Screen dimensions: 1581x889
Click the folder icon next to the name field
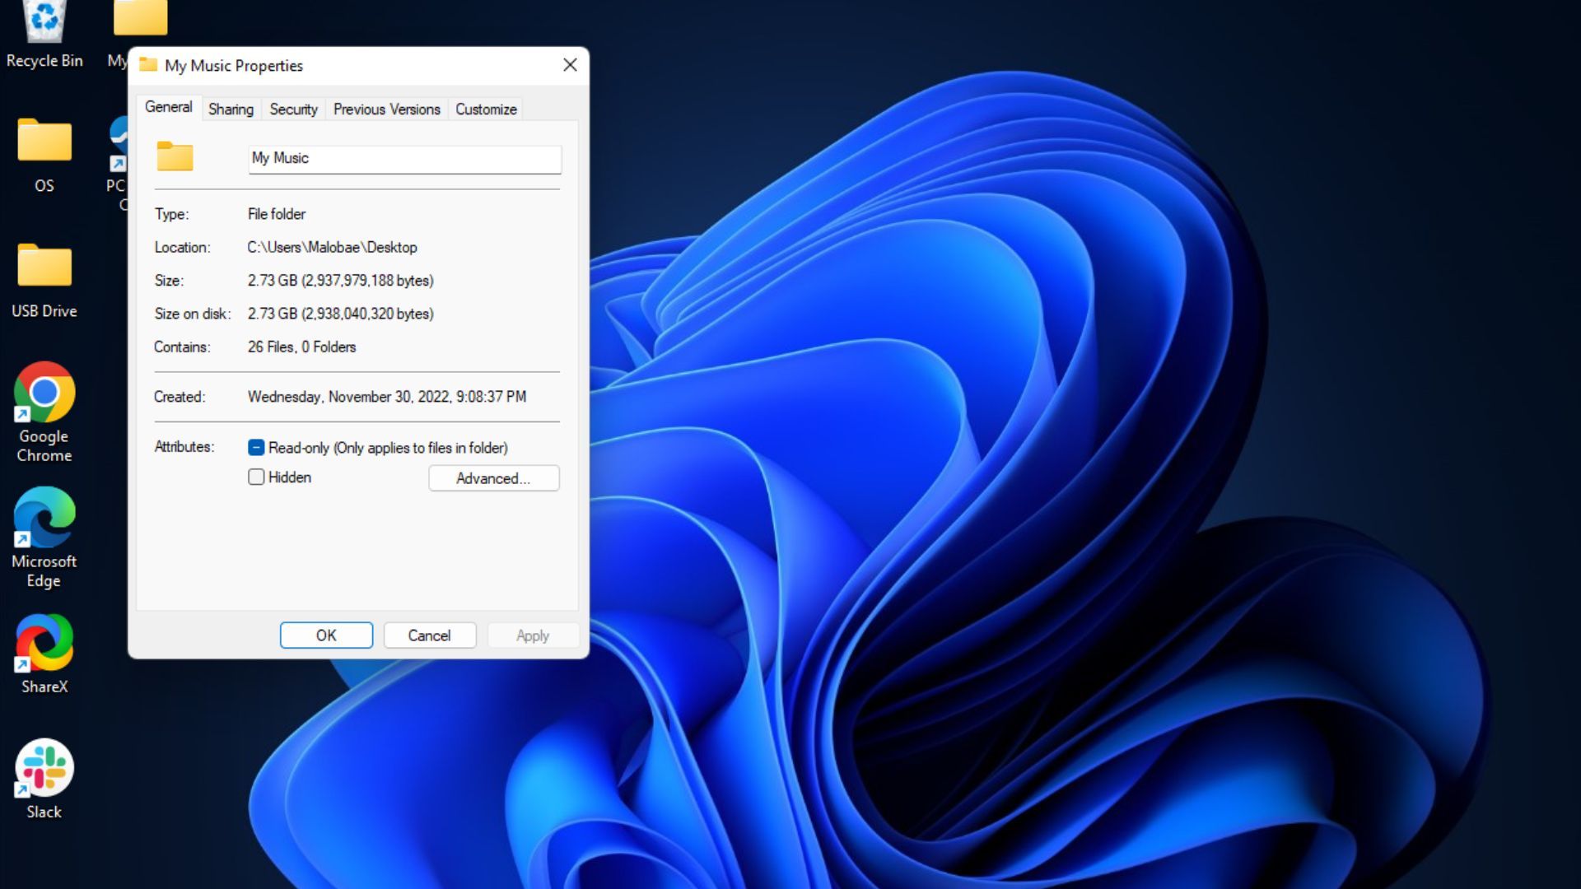pos(174,157)
